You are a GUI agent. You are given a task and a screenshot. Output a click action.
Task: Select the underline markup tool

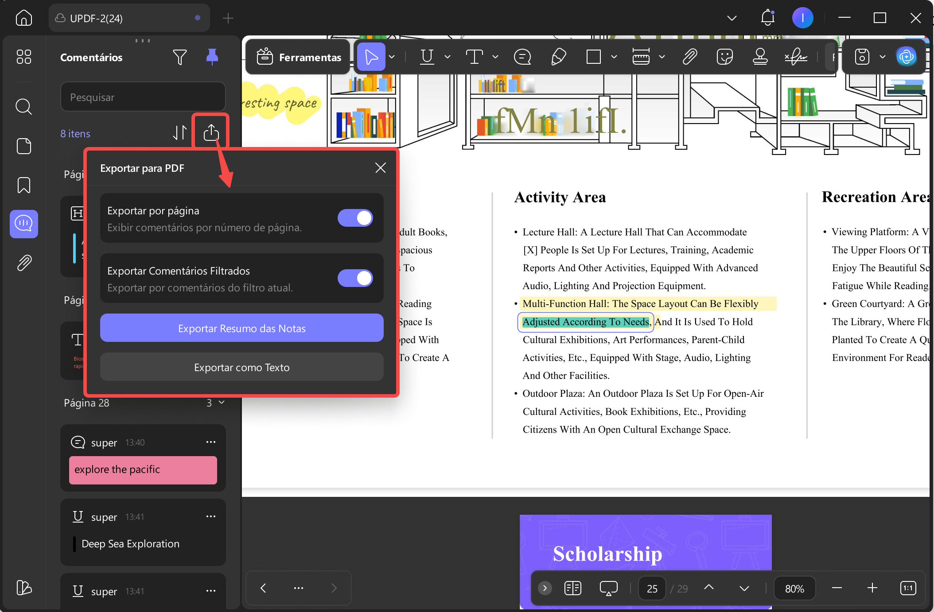[427, 57]
